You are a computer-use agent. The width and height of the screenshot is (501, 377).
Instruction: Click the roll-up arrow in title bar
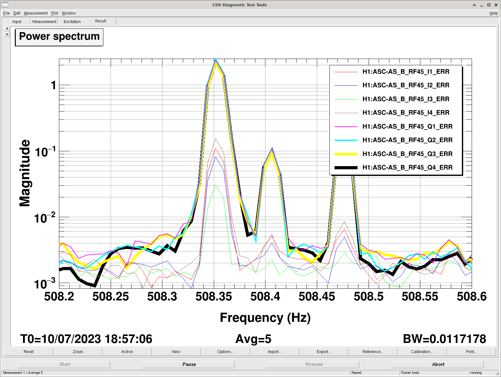click(x=474, y=5)
